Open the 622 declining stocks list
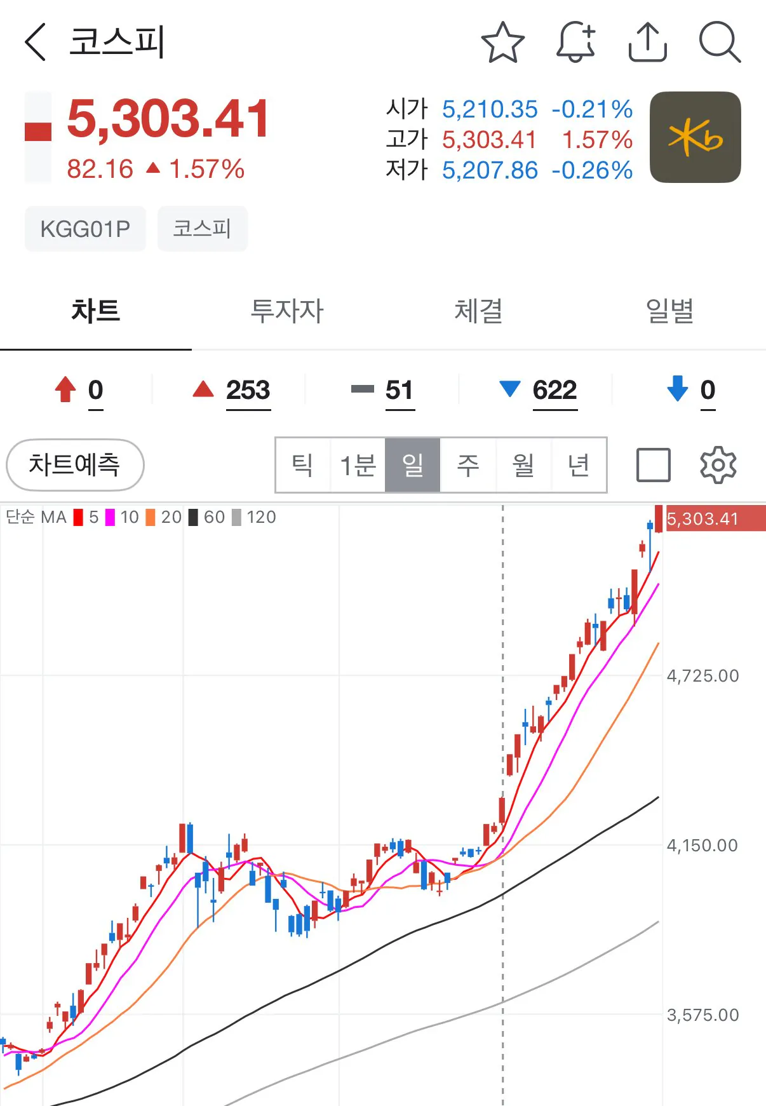766x1106 pixels. (554, 390)
